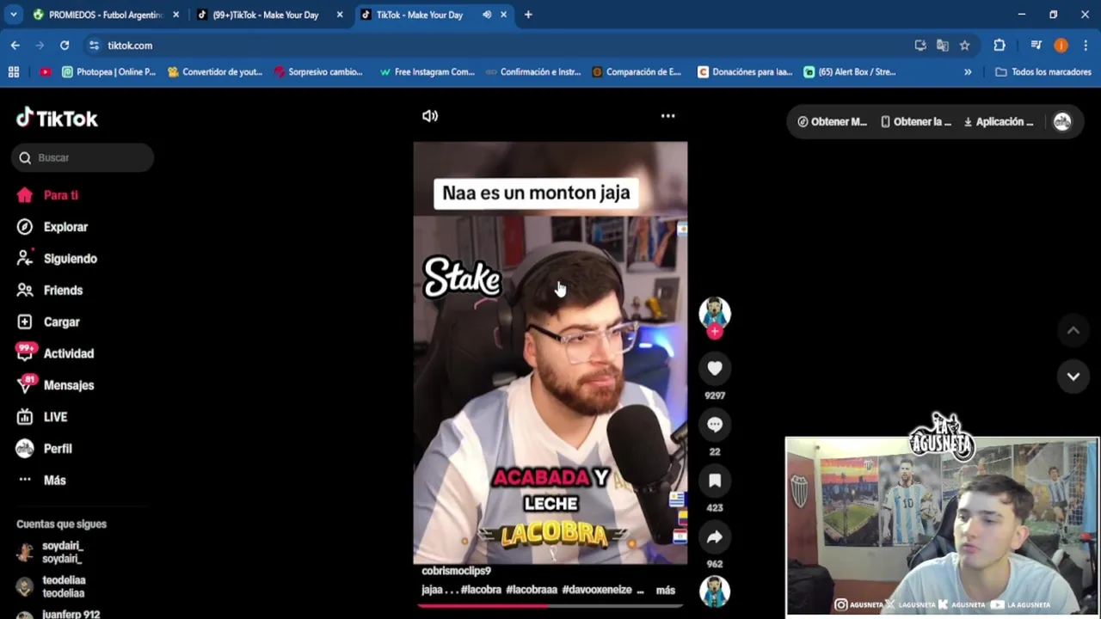The image size is (1101, 619).
Task: Open #lacobra hashtag
Action: [x=481, y=591]
